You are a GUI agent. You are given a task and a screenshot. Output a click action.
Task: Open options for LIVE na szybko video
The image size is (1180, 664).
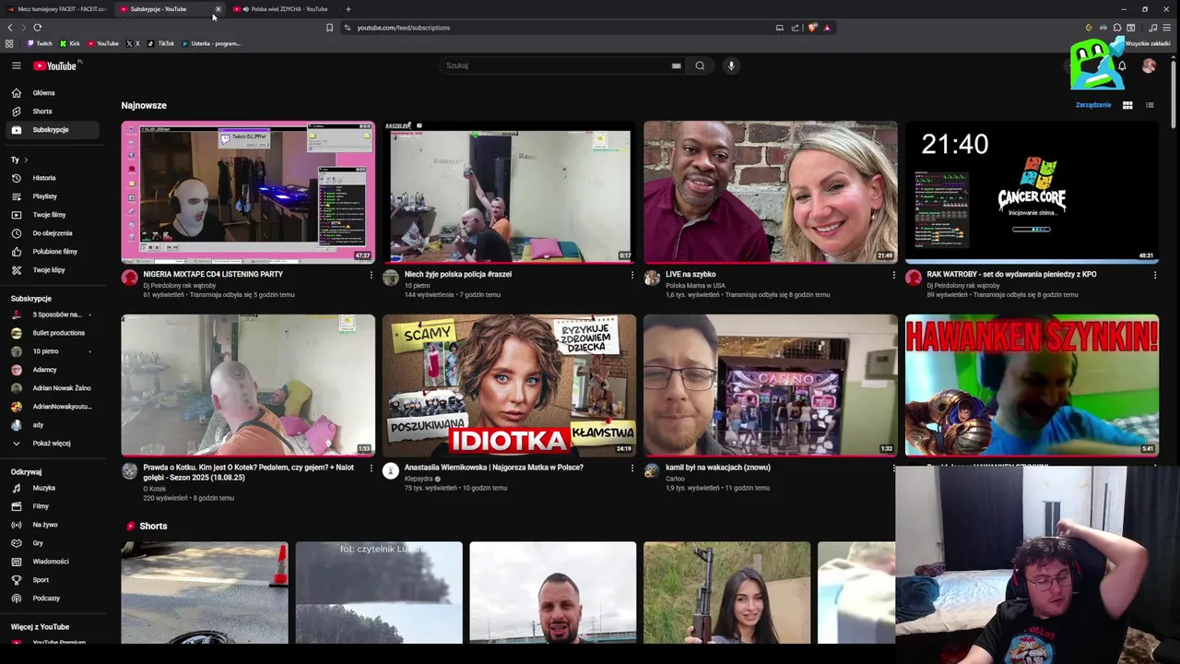pyautogui.click(x=893, y=275)
